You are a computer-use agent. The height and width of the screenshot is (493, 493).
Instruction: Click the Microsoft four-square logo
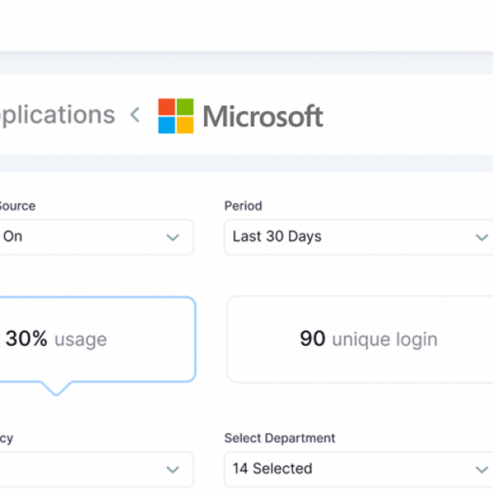click(176, 116)
